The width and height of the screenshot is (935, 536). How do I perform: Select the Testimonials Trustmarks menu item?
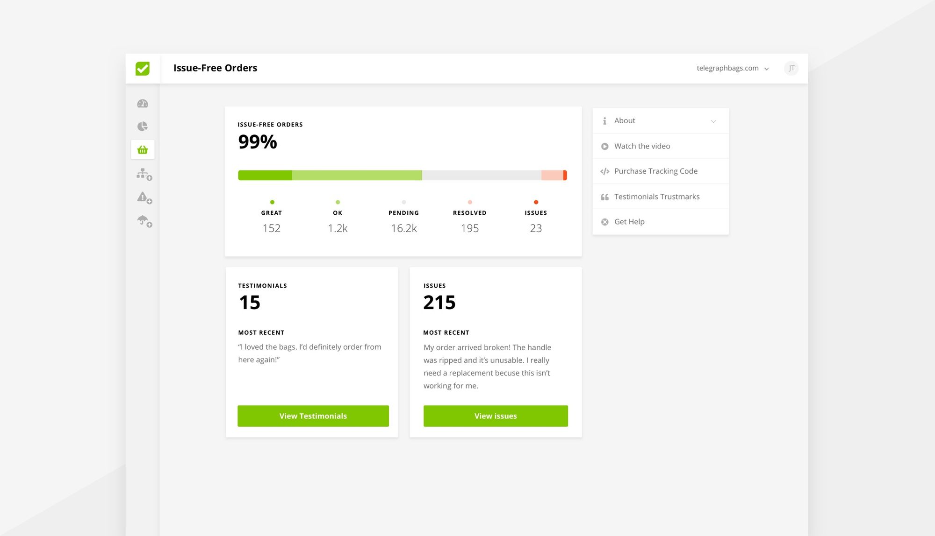[656, 197]
